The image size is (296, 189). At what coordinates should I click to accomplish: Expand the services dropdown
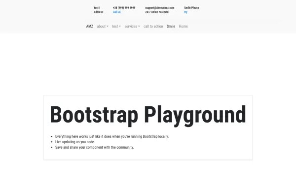point(132,27)
